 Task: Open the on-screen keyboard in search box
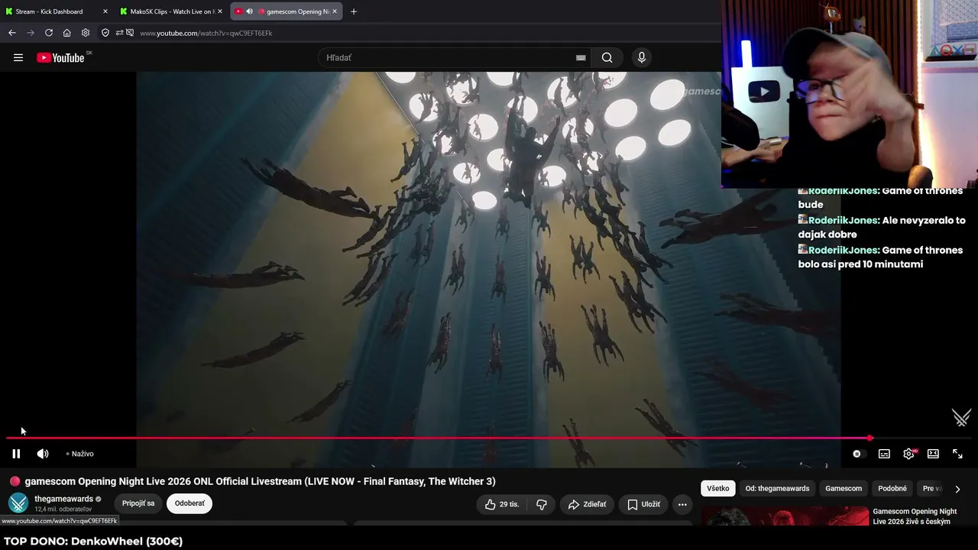pyautogui.click(x=581, y=57)
